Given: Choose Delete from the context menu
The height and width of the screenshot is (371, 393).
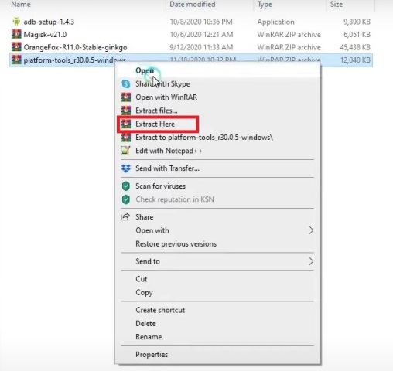Looking at the screenshot, I should pyautogui.click(x=217, y=323).
